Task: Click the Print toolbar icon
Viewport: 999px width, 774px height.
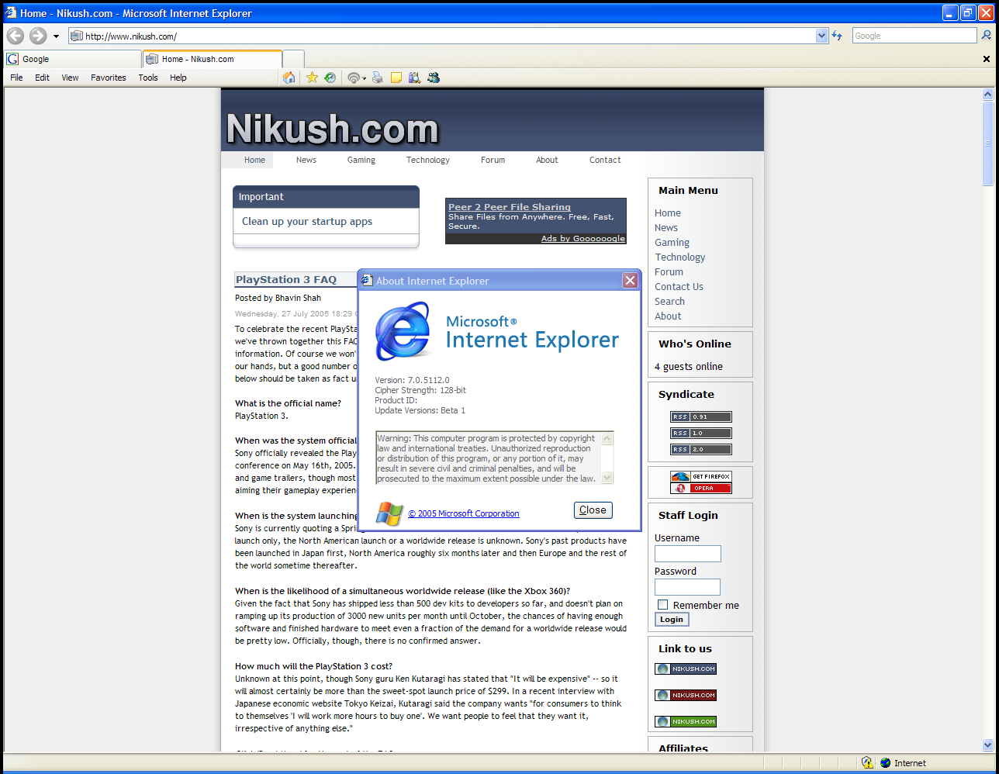Action: click(x=378, y=78)
